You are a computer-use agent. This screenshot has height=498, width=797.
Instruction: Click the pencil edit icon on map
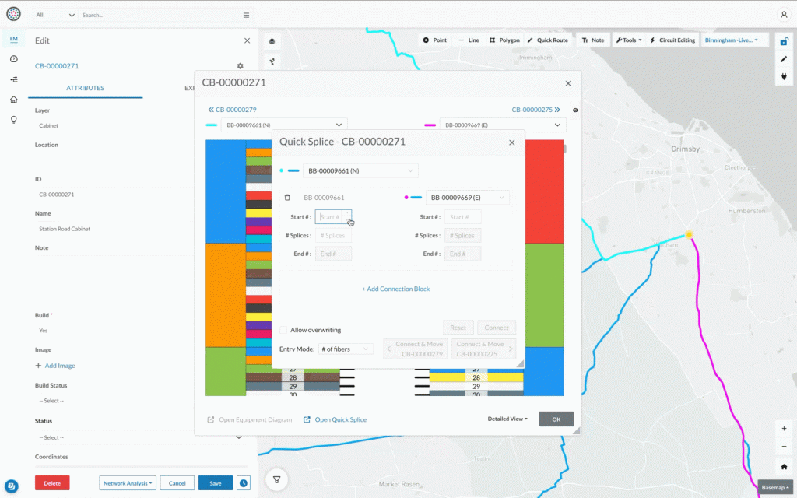[784, 59]
